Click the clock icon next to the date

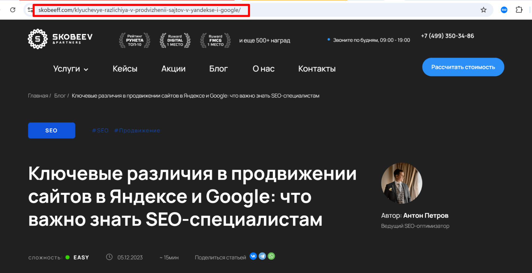[x=109, y=257]
